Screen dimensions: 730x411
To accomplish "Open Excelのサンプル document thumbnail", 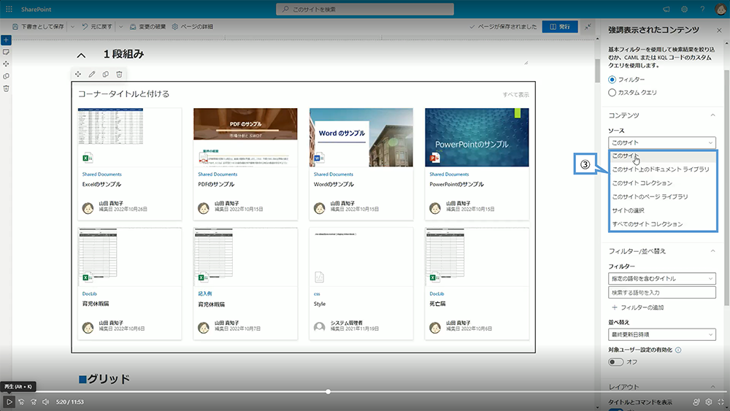I will coord(129,137).
